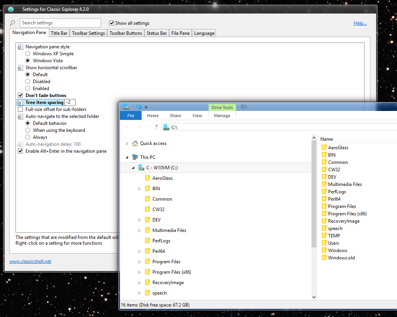Open the Status Bar settings tab

[156, 33]
